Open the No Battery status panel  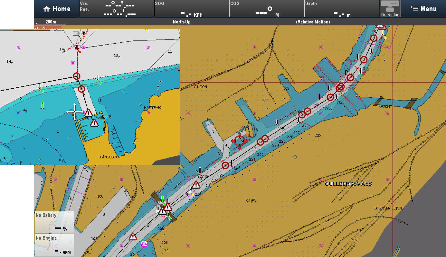point(54,222)
